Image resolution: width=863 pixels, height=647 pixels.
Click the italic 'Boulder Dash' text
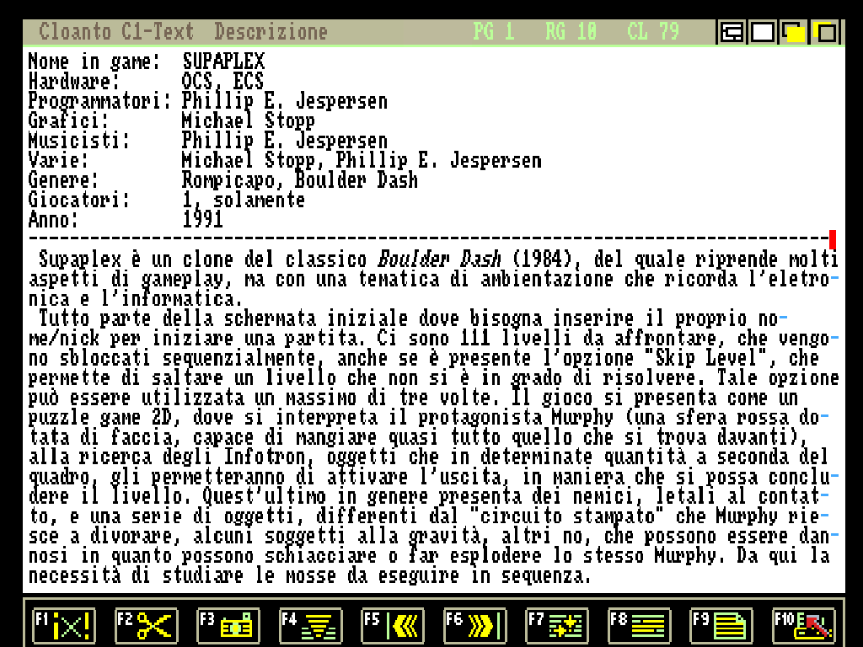tap(439, 259)
